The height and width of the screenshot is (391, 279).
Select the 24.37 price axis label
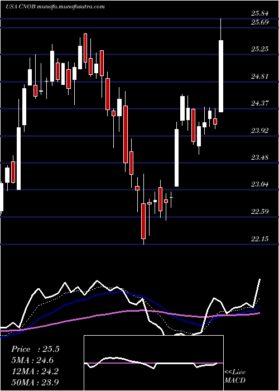point(259,103)
